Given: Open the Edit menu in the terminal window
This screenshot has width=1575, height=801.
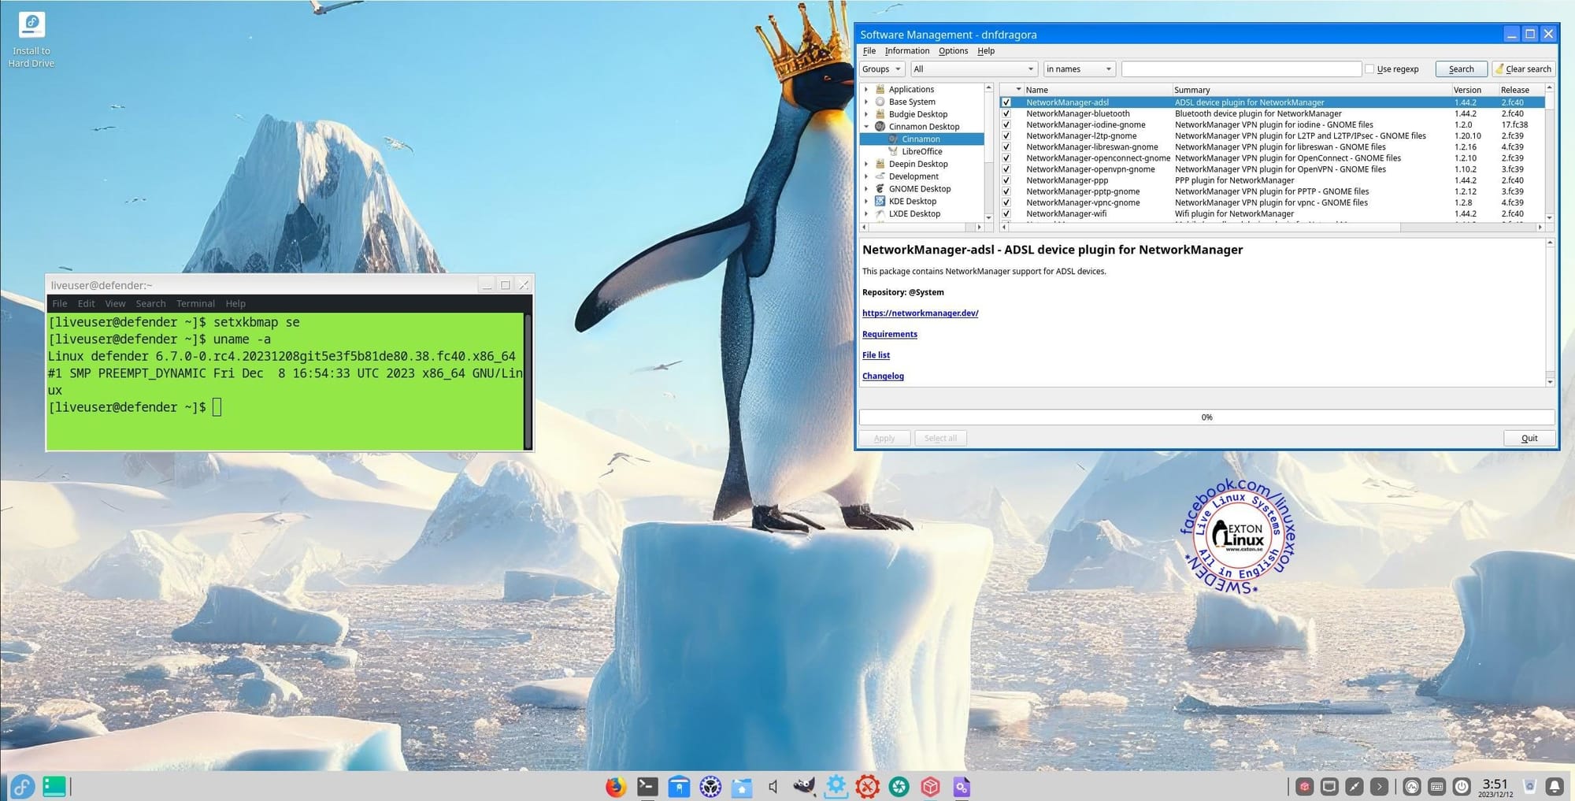Looking at the screenshot, I should (86, 304).
